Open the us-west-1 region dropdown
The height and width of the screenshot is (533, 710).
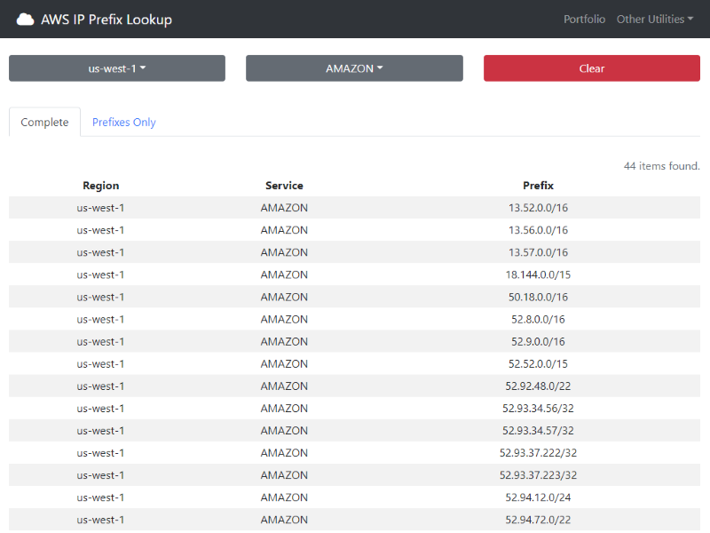click(117, 68)
